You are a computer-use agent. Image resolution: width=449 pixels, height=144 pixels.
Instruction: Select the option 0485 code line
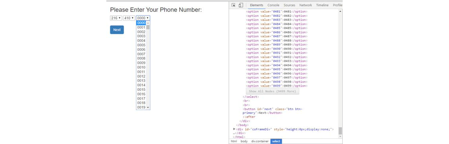tap(277, 28)
